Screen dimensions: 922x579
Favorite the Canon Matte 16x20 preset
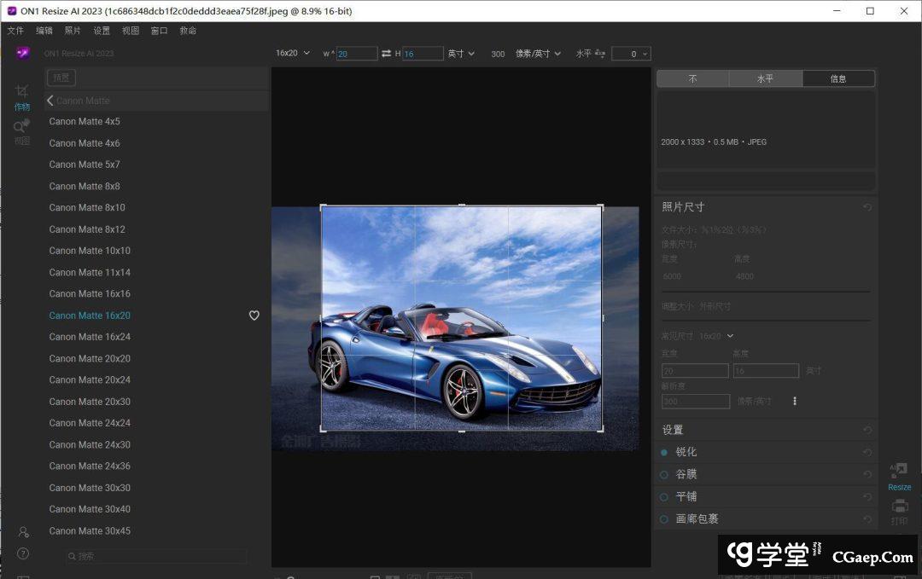click(x=254, y=316)
